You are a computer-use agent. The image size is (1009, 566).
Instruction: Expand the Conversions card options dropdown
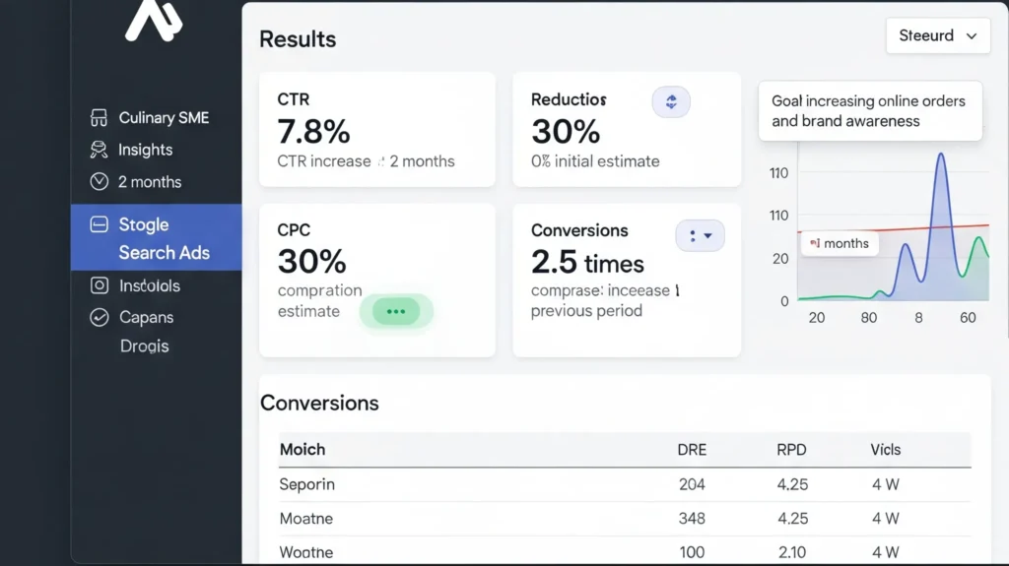(x=700, y=236)
